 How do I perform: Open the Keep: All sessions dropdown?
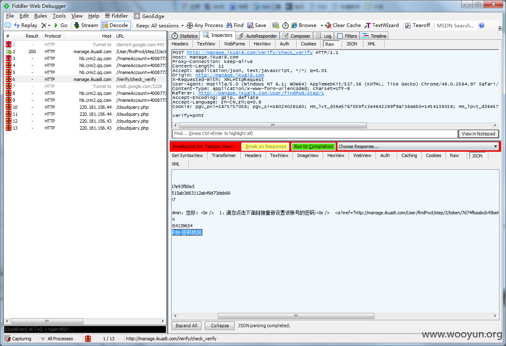160,25
